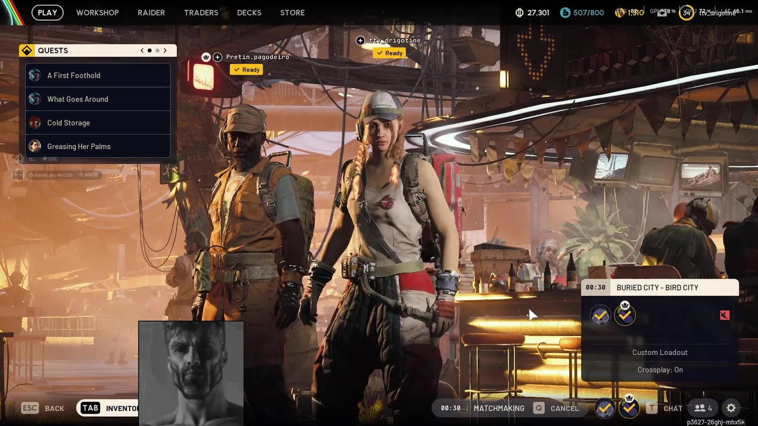The width and height of the screenshot is (758, 426).
Task: Click the coin currency icon beside 27.301
Action: coord(519,12)
